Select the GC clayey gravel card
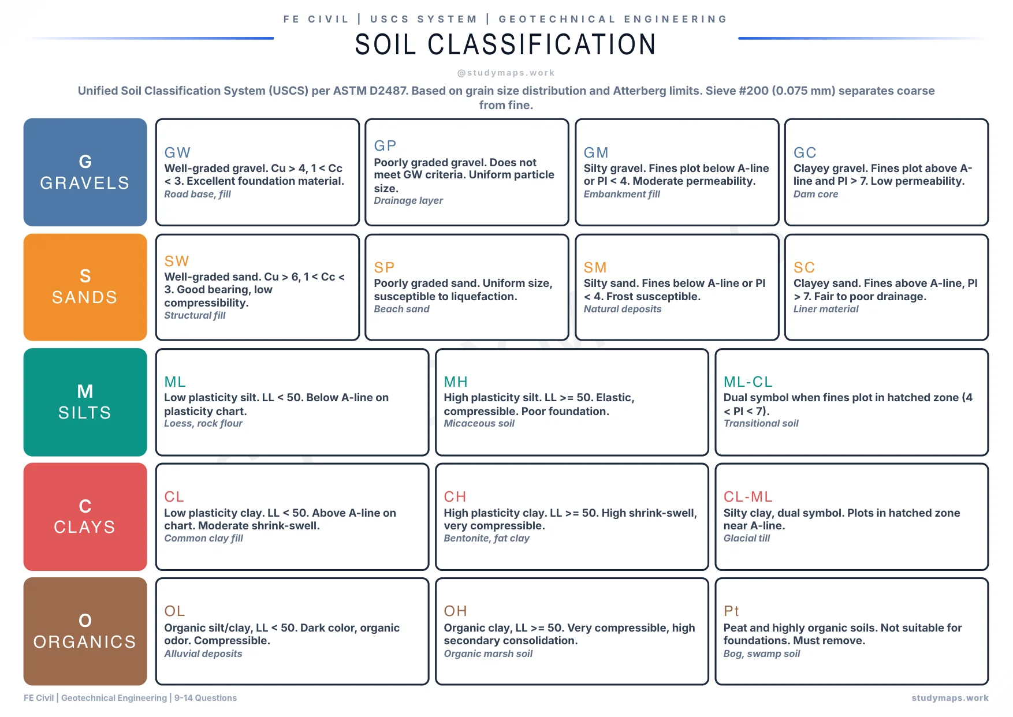This screenshot has height=717, width=1013. click(887, 172)
